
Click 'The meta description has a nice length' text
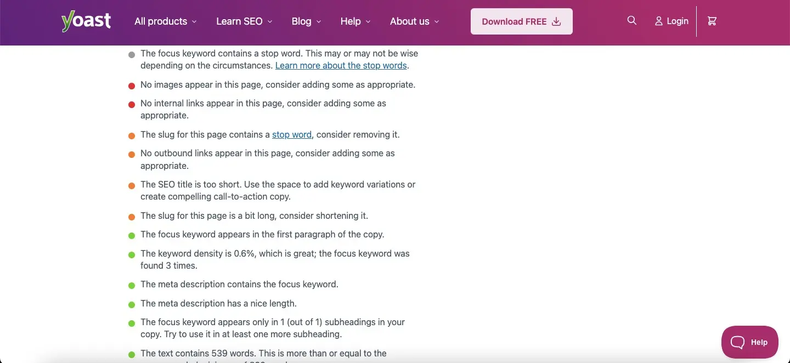point(218,303)
